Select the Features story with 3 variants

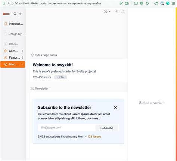pyautogui.click(x=13, y=58)
